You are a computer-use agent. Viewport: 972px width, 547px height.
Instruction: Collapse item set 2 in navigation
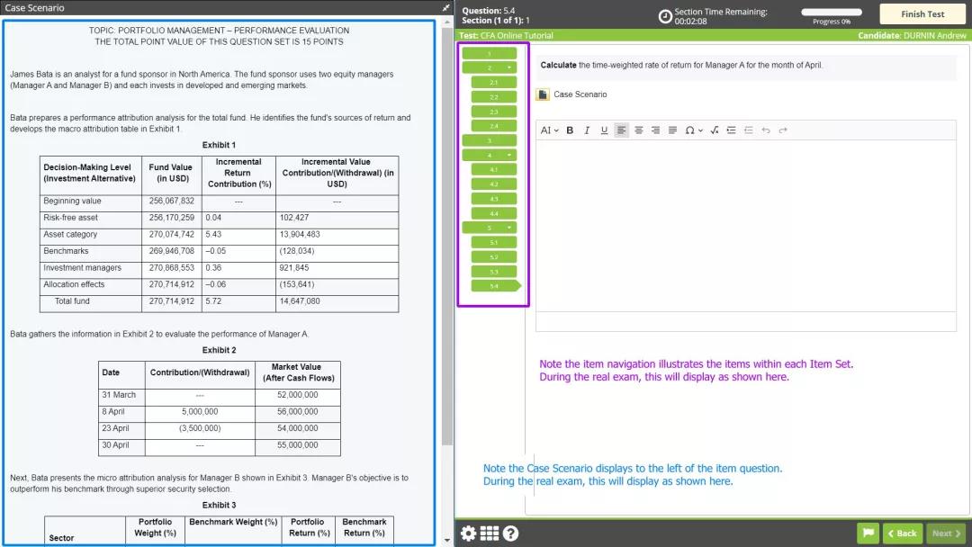coord(509,67)
